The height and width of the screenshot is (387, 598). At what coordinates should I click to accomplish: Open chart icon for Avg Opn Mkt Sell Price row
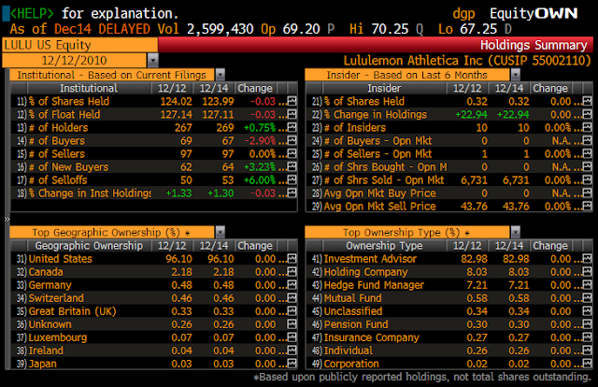pyautogui.click(x=588, y=206)
